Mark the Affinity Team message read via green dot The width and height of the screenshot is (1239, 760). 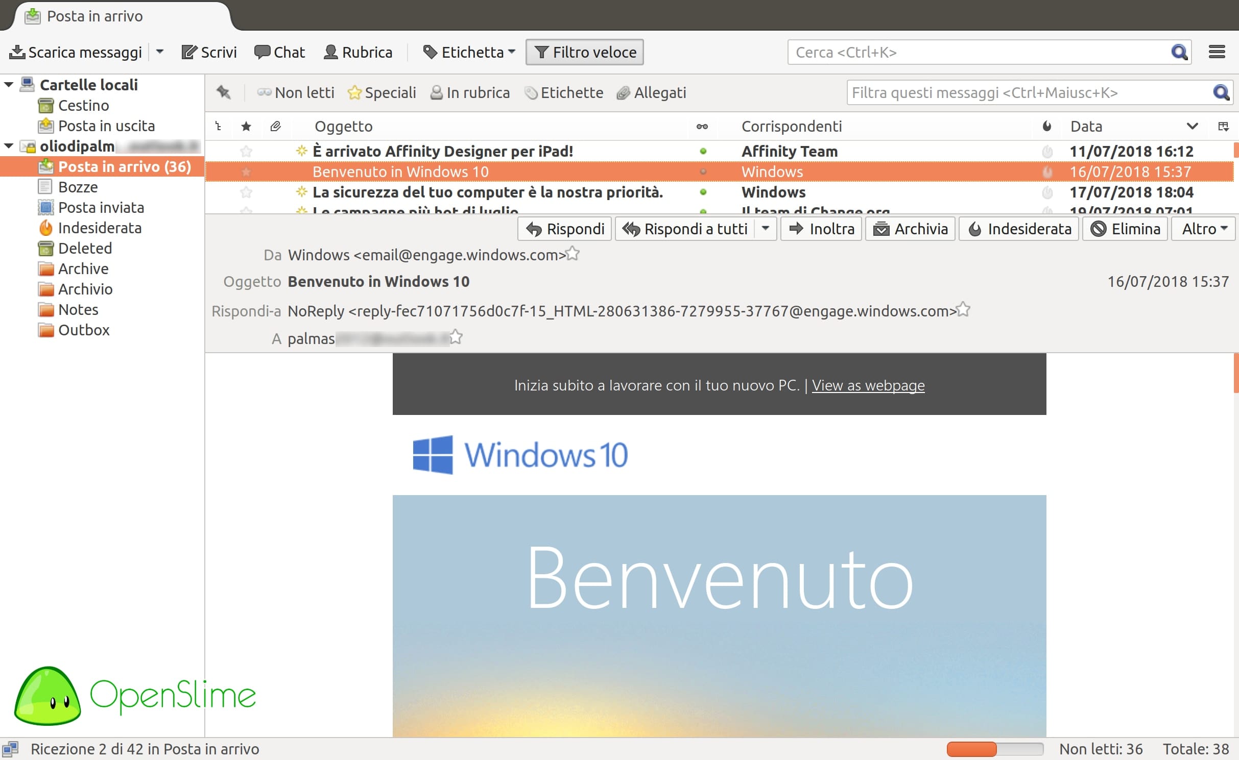pos(703,151)
